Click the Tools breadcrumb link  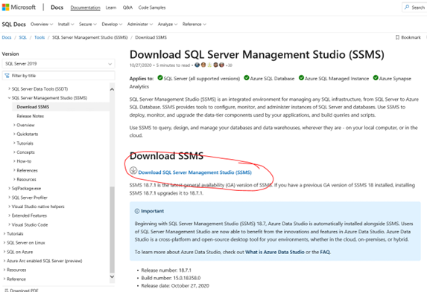click(x=39, y=37)
